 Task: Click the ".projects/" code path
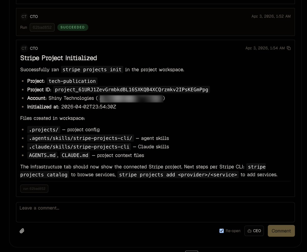tap(44, 130)
